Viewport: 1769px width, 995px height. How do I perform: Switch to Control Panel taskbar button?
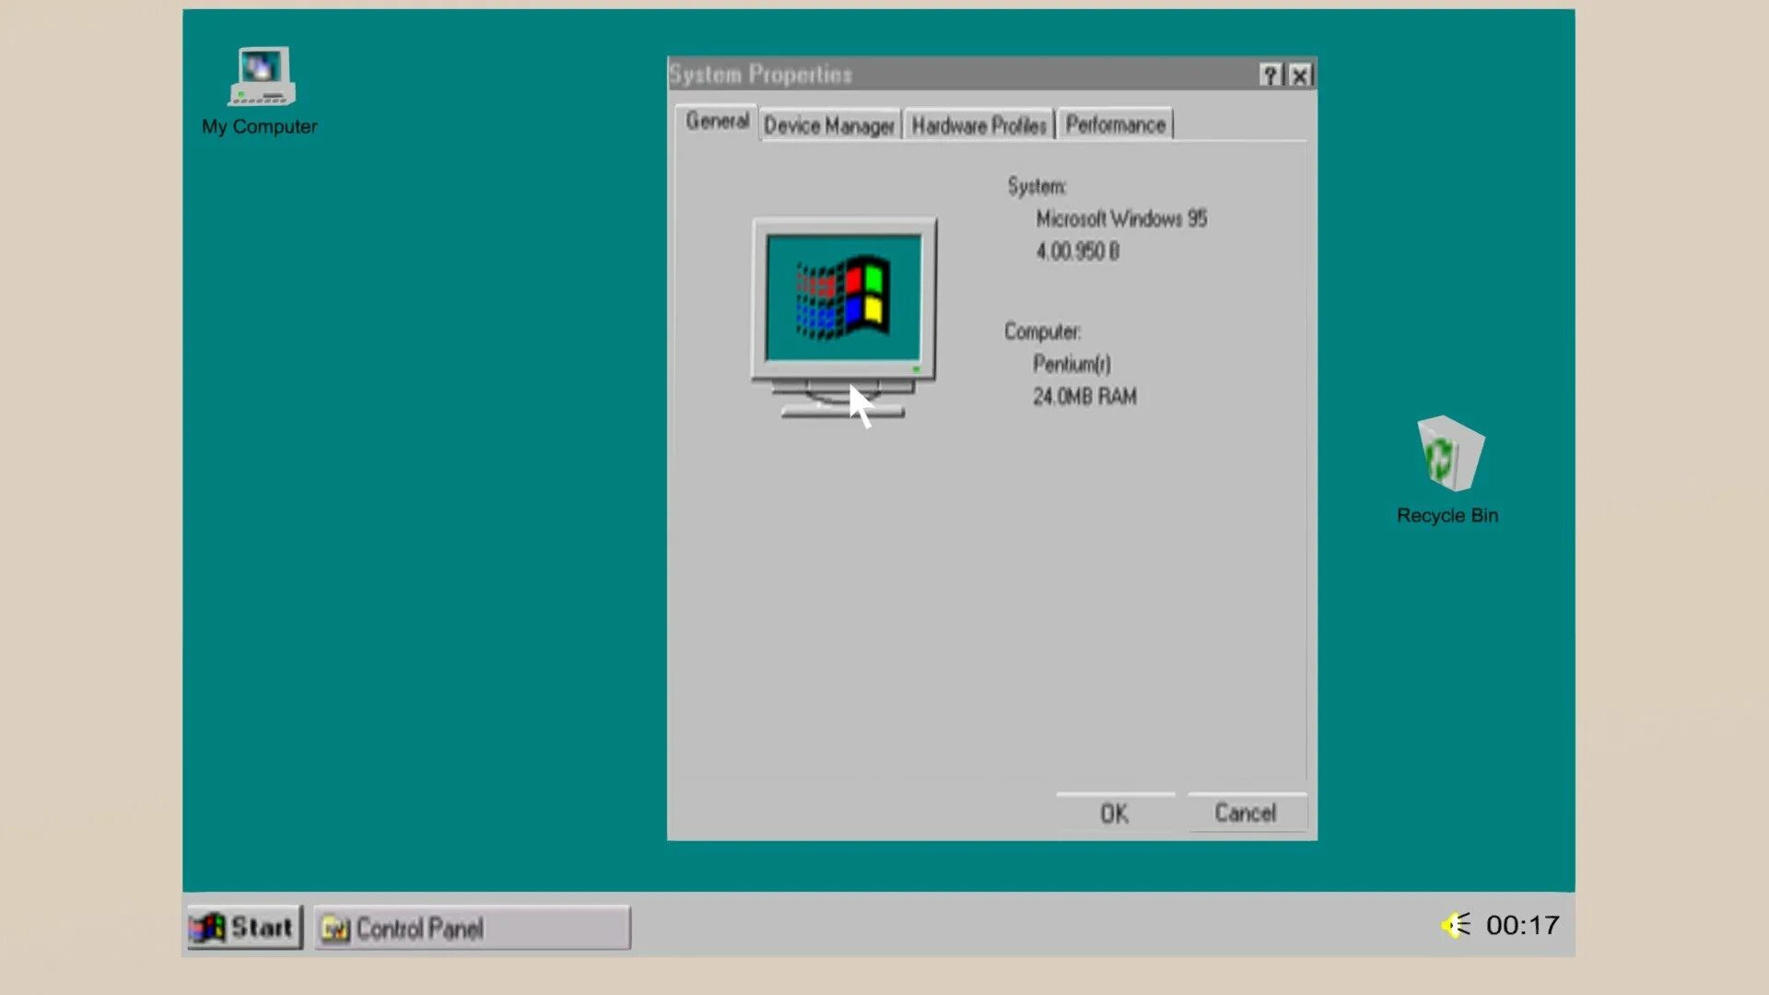(473, 928)
